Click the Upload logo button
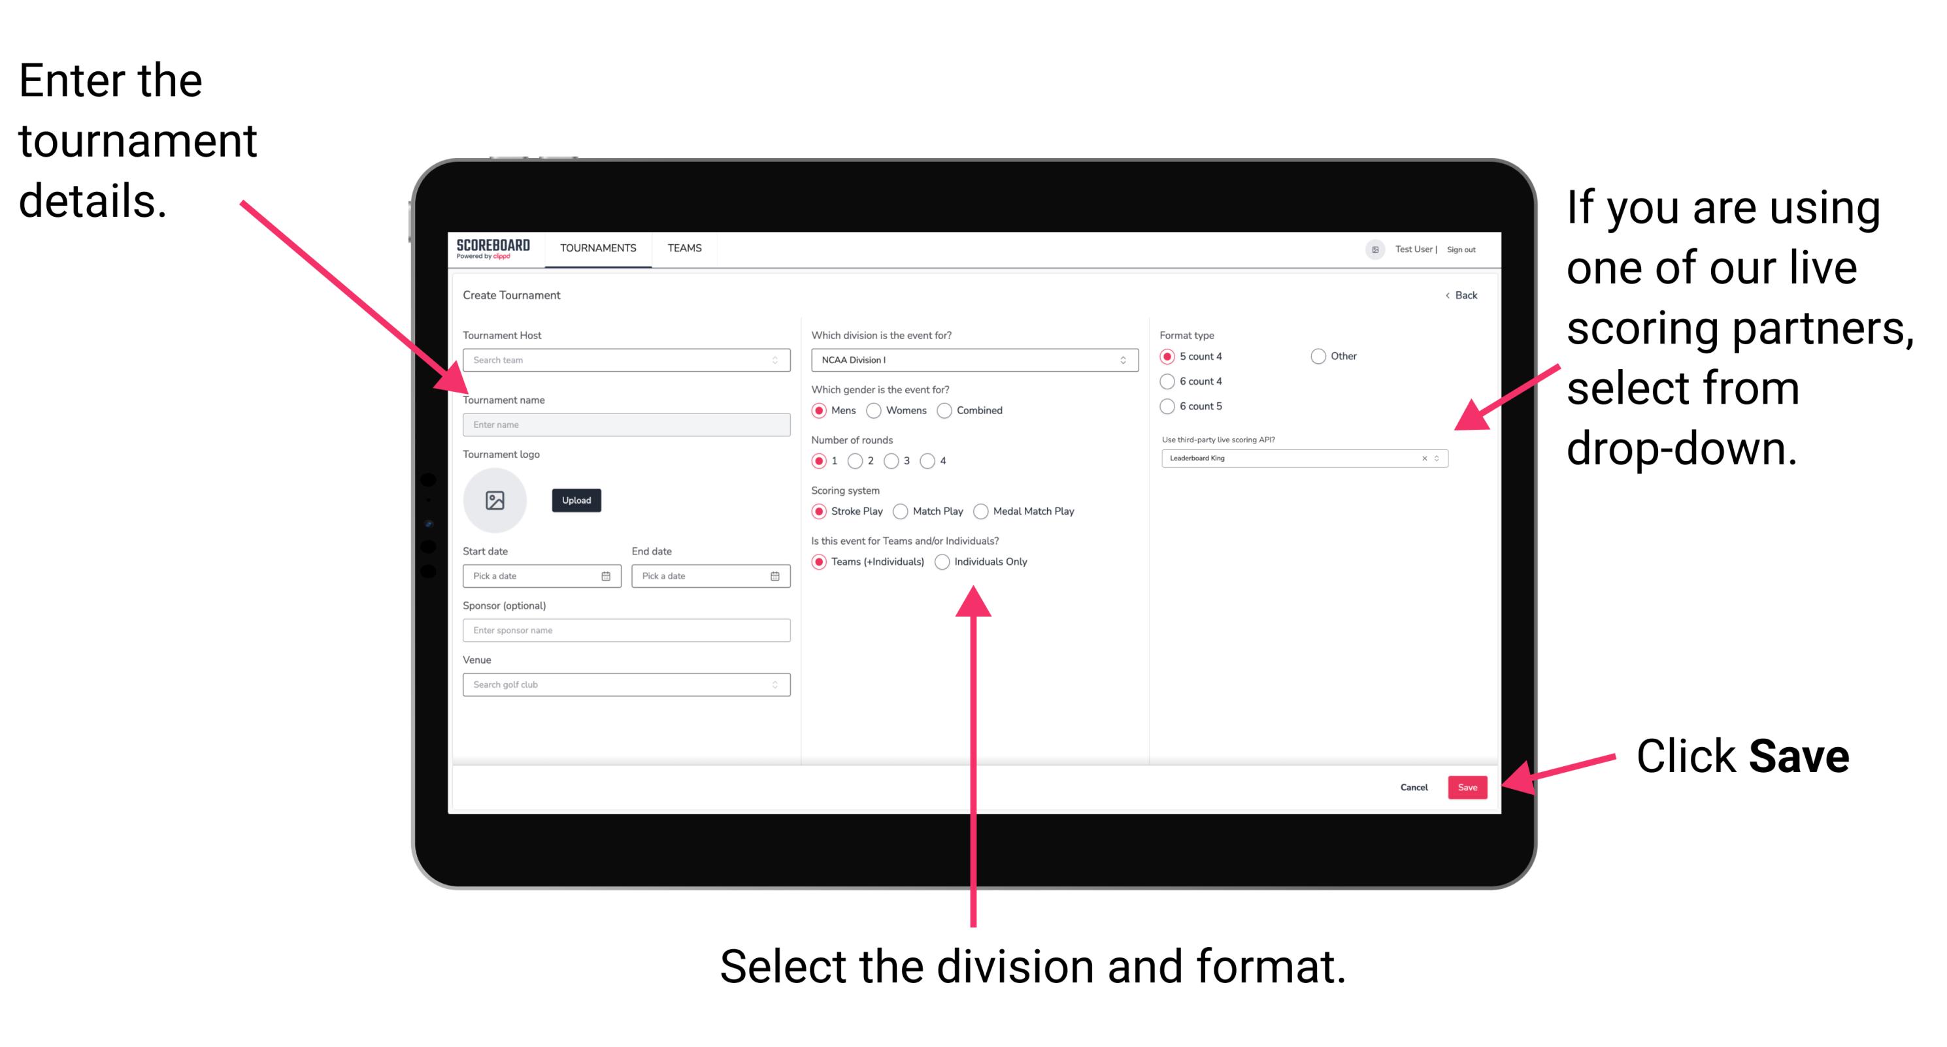The height and width of the screenshot is (1047, 1947). (x=576, y=500)
